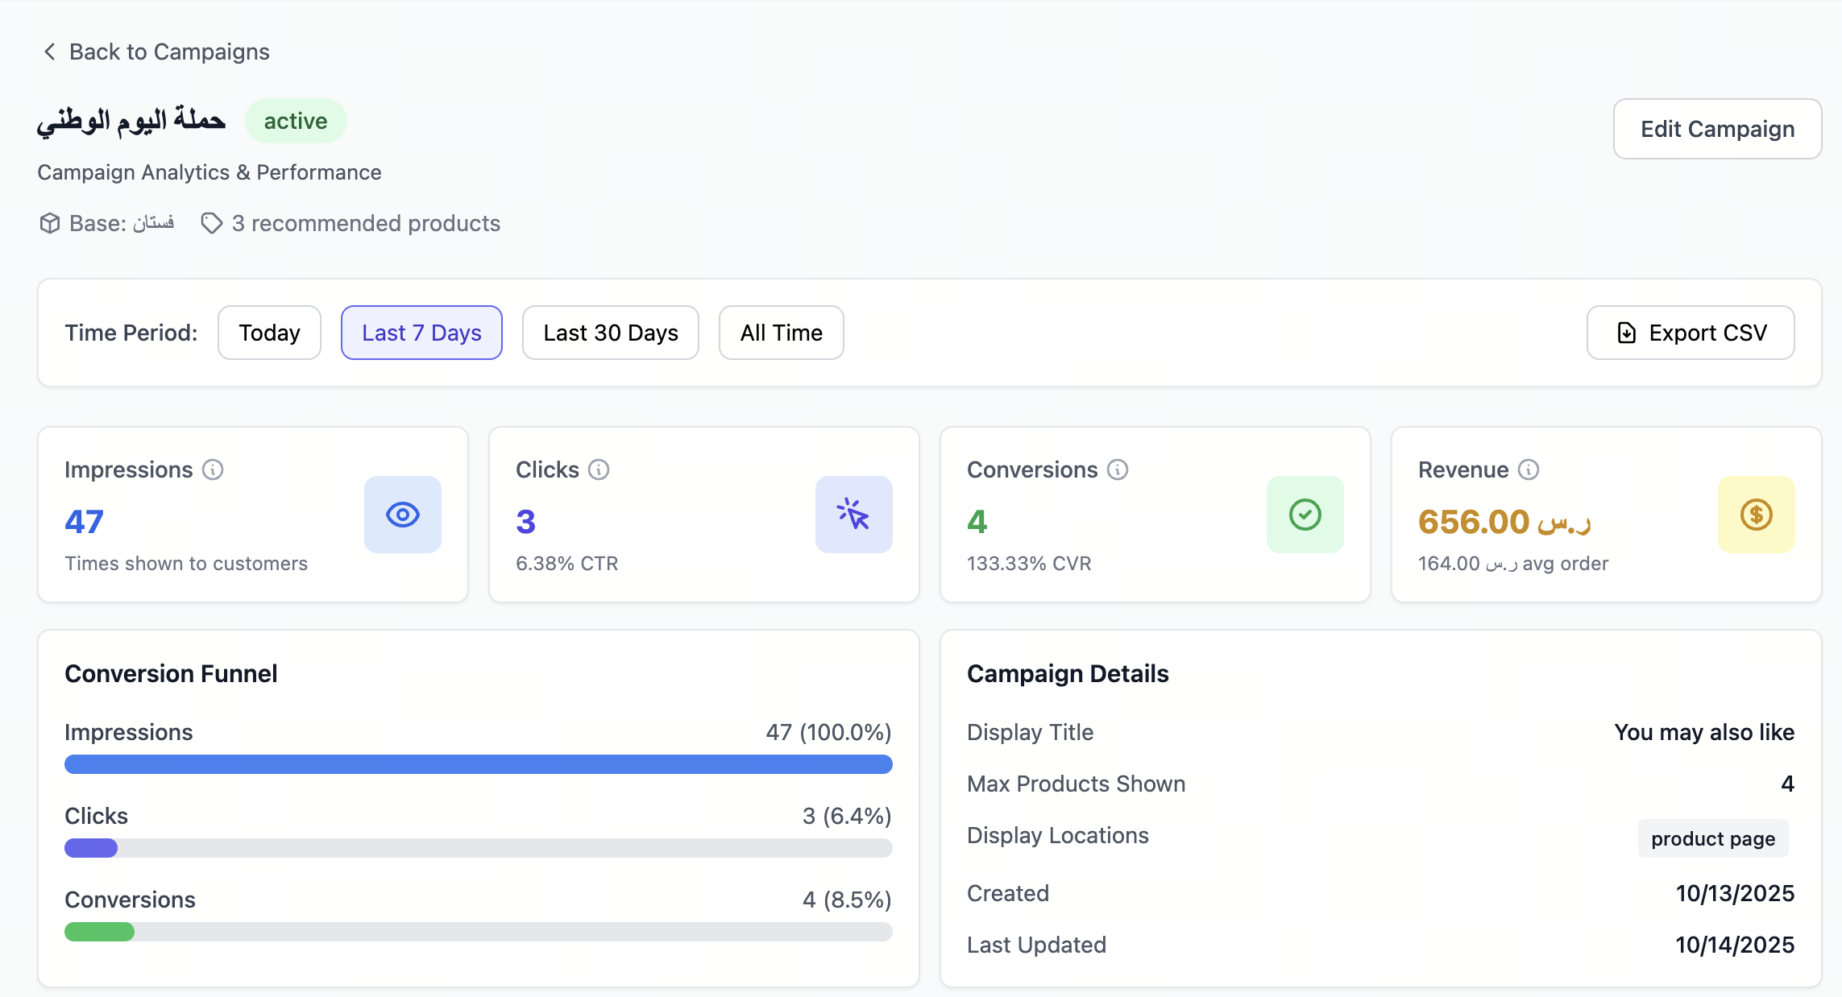Switch to Last 30 Days period

[610, 333]
